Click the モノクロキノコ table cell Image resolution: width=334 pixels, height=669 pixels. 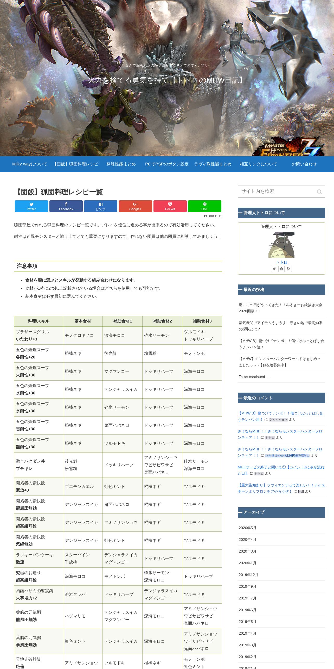(83, 336)
